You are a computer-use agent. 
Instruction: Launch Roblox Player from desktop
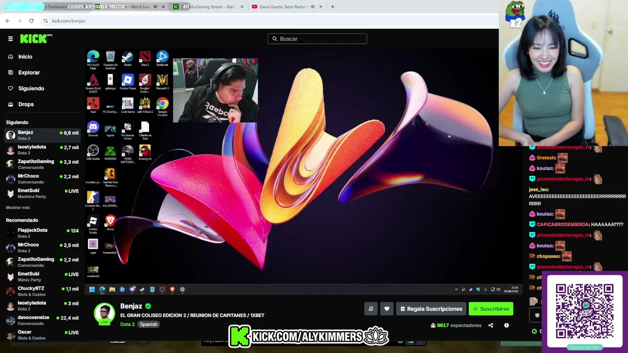tap(128, 82)
